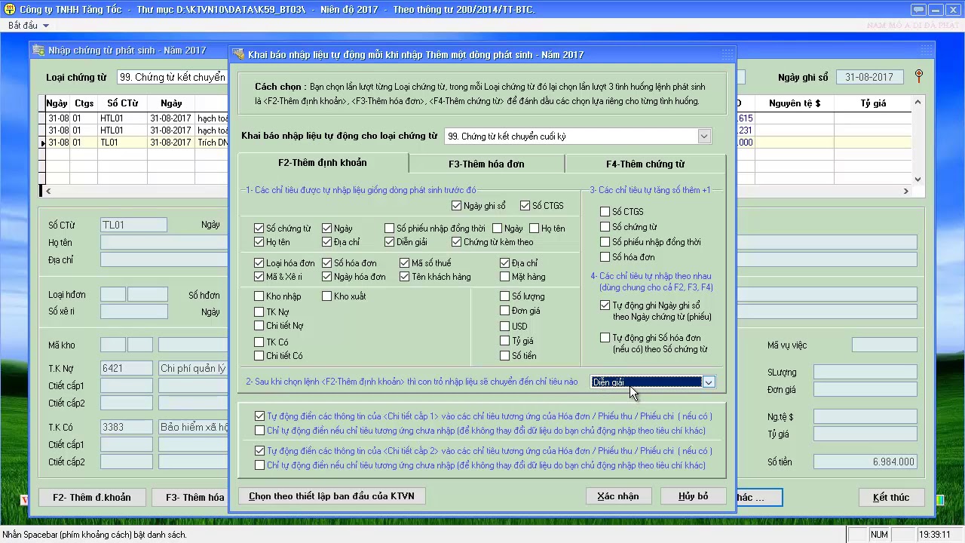Click the grid's vertical scrollbar down arrow
This screenshot has height=543, width=965.
coord(918,179)
